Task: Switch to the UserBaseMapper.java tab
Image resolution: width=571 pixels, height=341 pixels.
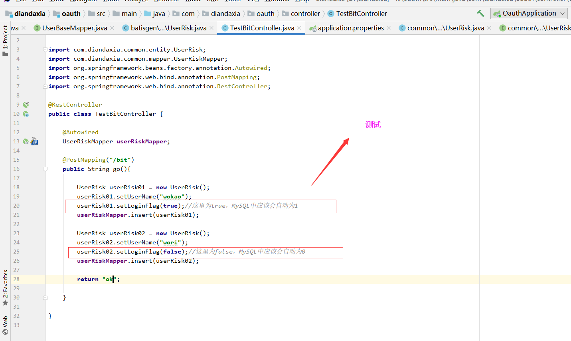Action: coord(74,28)
